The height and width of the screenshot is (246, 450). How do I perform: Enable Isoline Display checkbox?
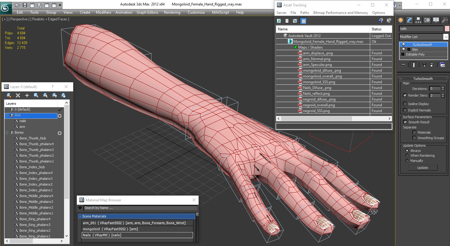pos(405,104)
